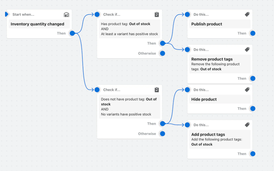Click the Then connector dot of the Add product tags action
This screenshot has width=274, height=171.
point(253,154)
